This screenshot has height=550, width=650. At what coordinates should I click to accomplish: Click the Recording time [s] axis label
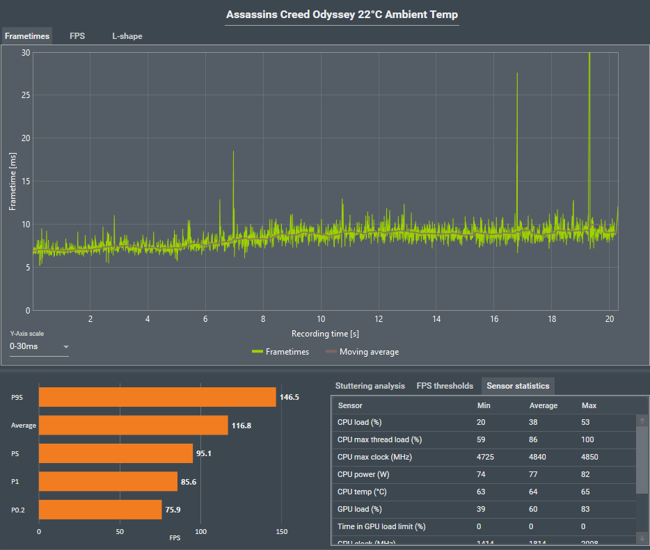point(325,334)
